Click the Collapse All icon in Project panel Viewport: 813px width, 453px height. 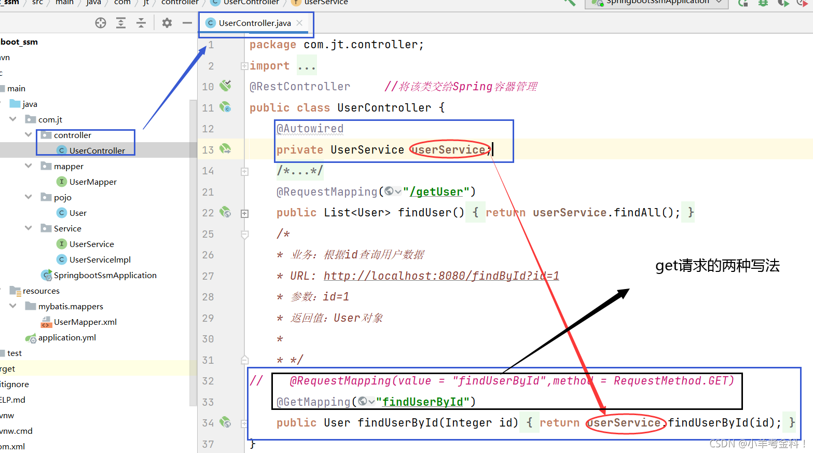141,23
